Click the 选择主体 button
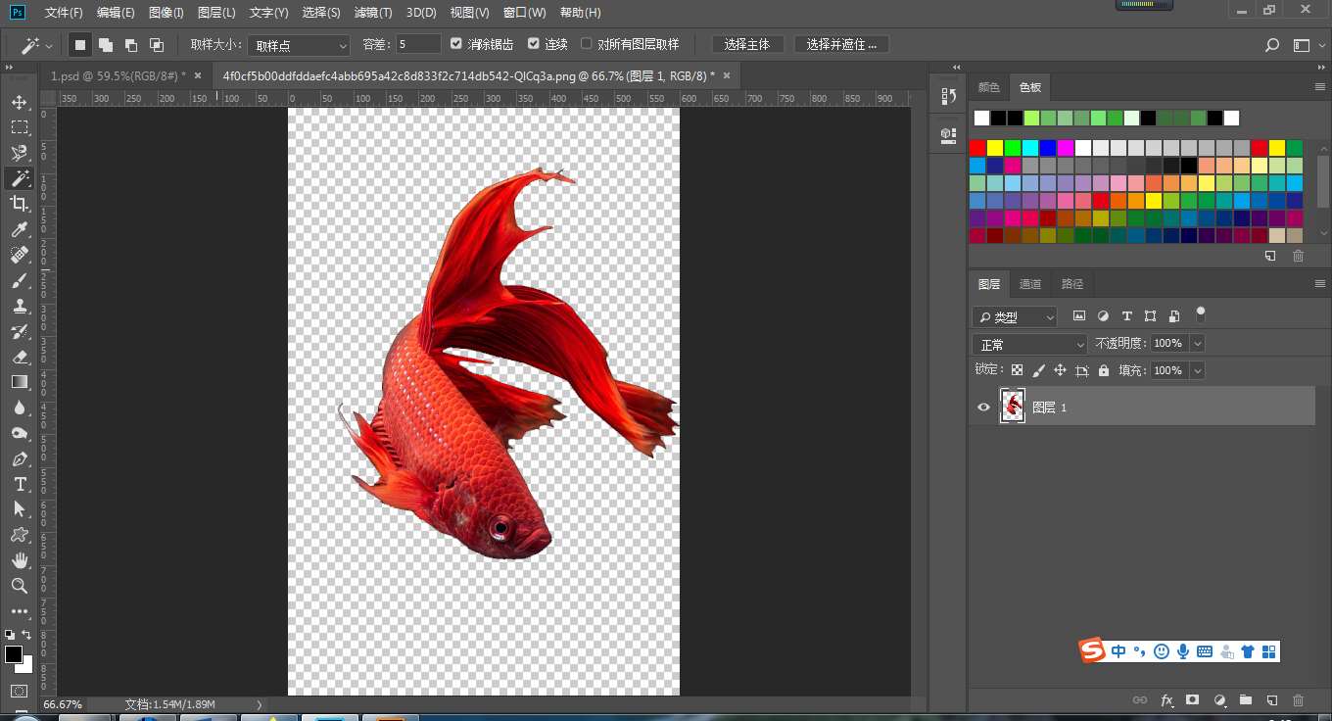This screenshot has width=1332, height=721. 747,44
